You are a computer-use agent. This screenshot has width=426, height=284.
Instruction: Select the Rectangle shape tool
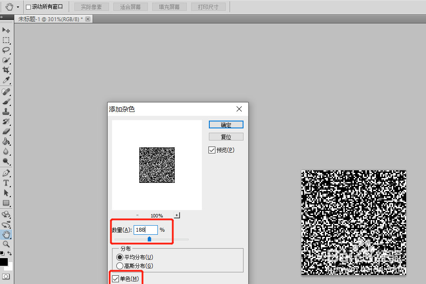6,203
